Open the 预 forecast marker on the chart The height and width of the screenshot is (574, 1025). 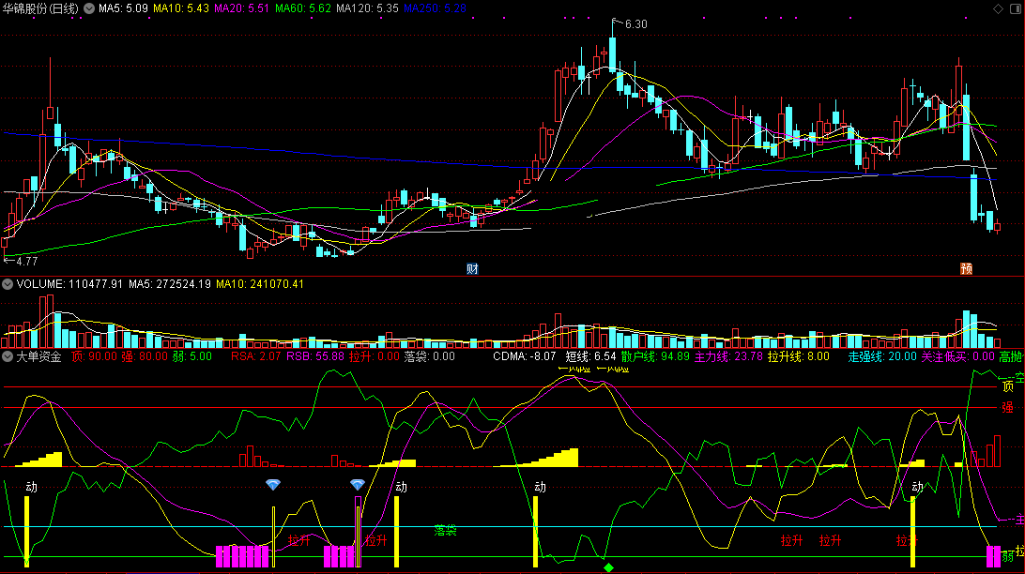click(966, 268)
